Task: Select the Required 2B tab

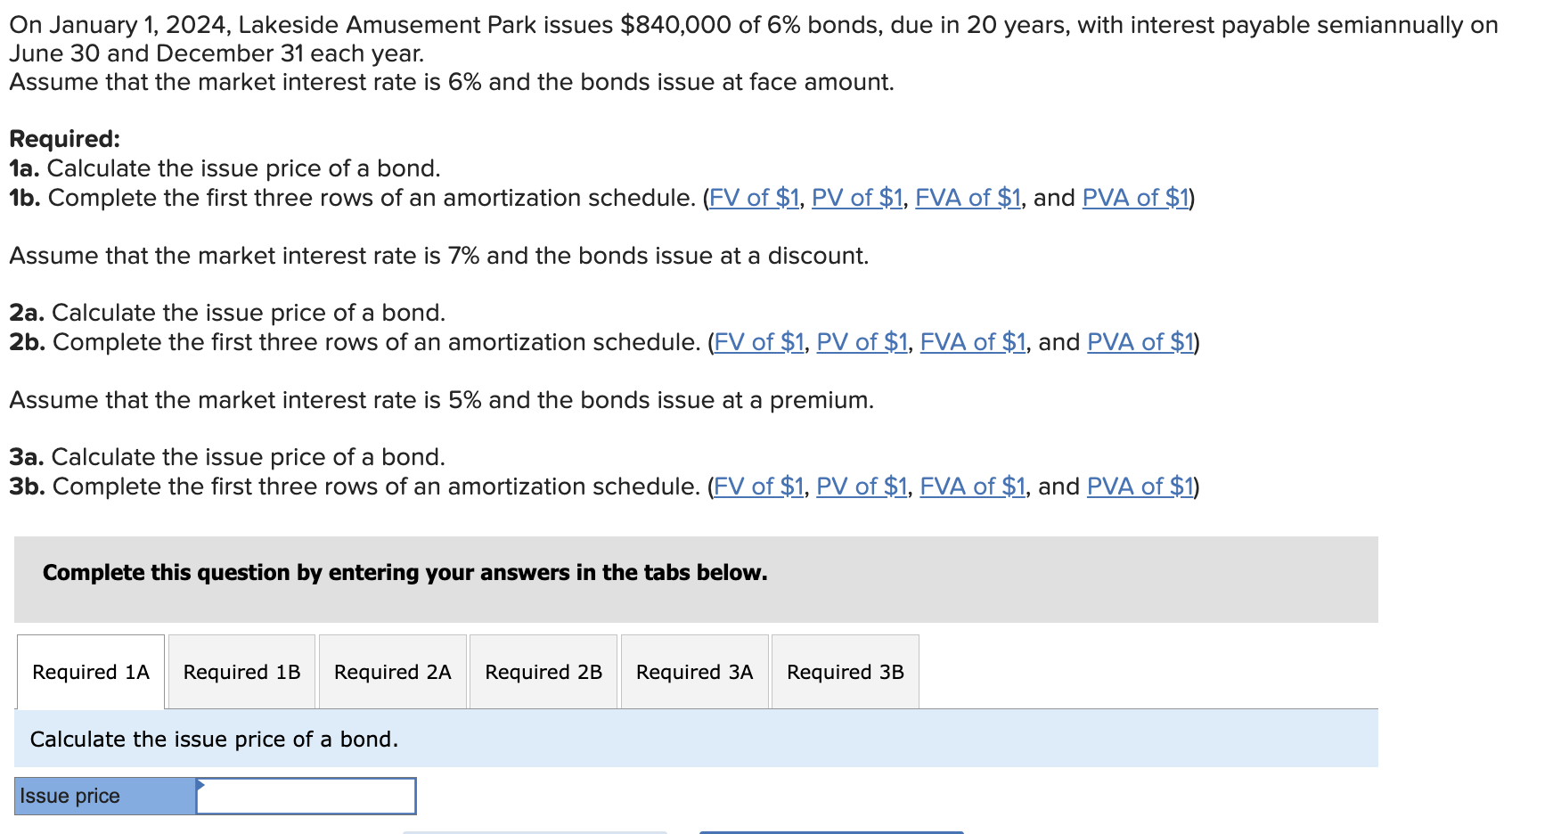Action: 543,672
